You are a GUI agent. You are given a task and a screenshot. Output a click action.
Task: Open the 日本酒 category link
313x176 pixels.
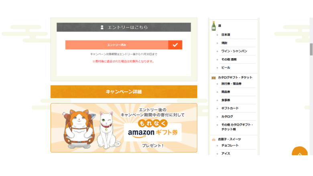click(x=226, y=35)
